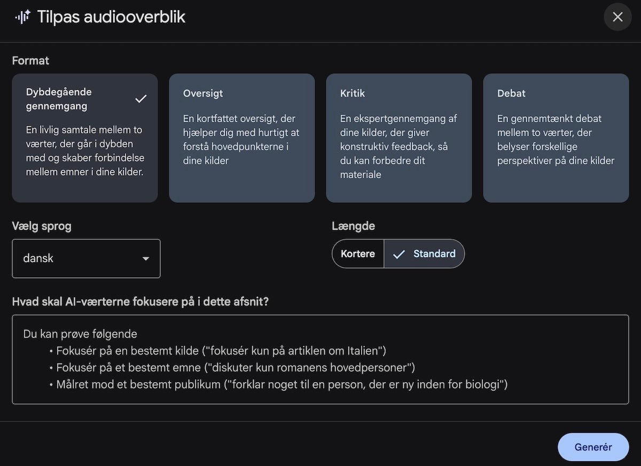641x466 pixels.
Task: Select the Dybdegående gennemgang format card
Action: pos(84,138)
